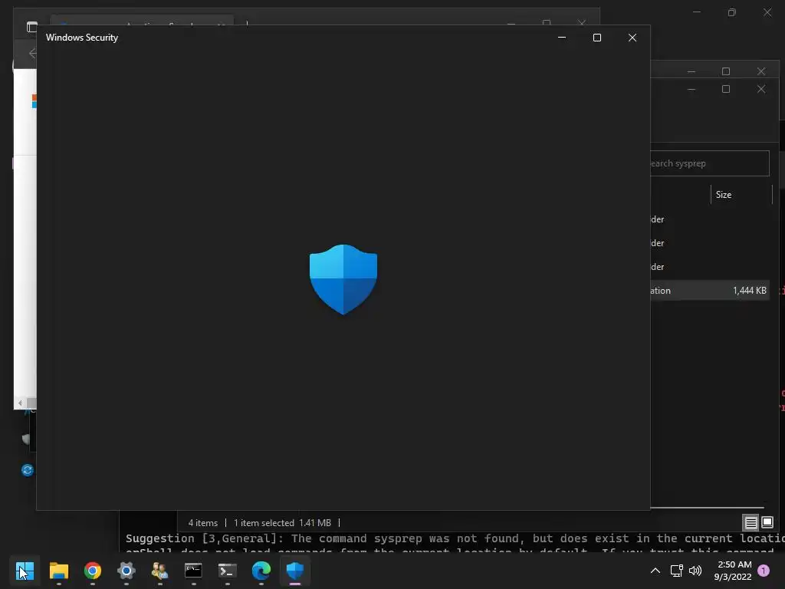This screenshot has height=589, width=785.
Task: Open the Settings gear app in taskbar
Action: pyautogui.click(x=126, y=571)
